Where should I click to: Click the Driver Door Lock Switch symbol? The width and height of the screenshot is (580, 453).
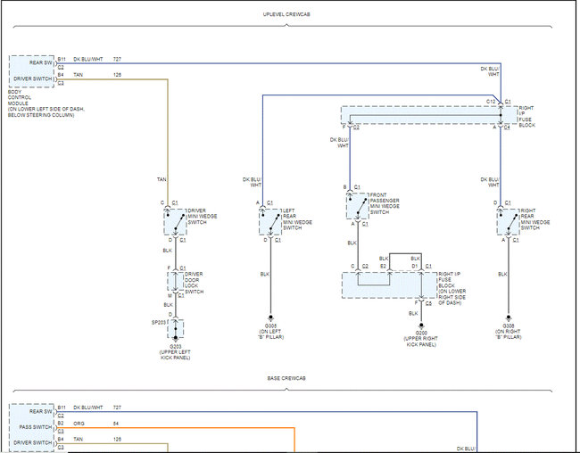pos(174,281)
